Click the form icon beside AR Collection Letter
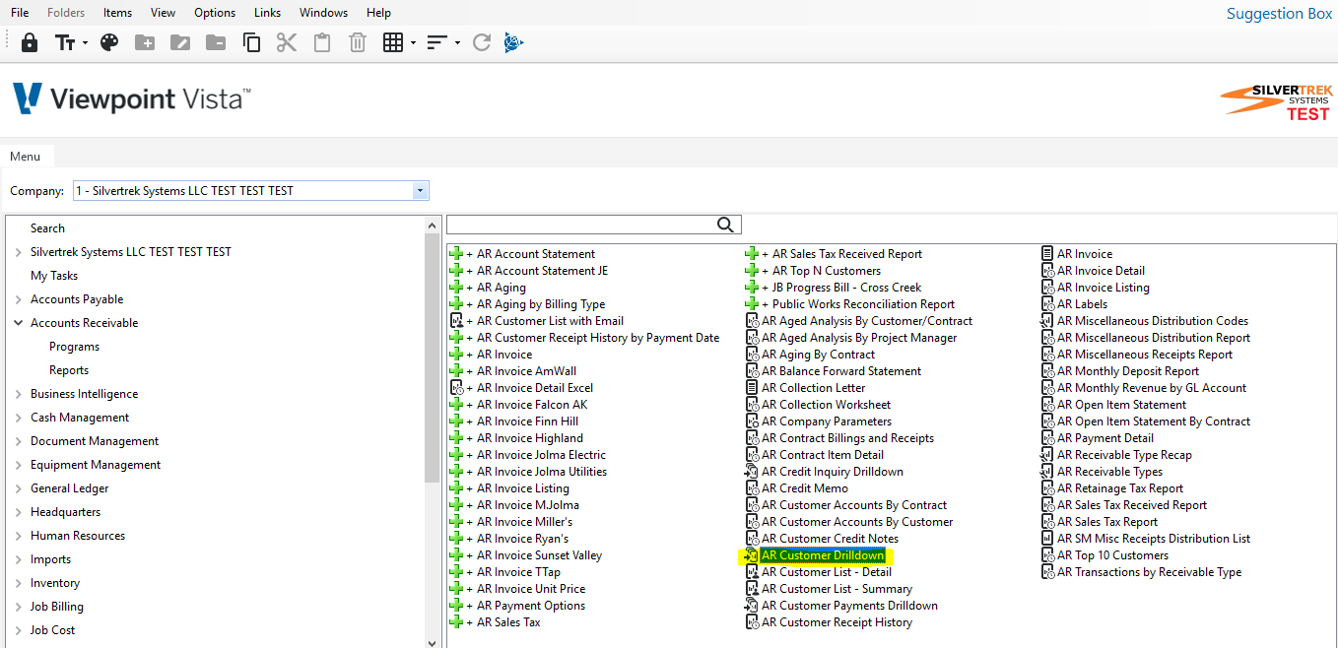The height and width of the screenshot is (648, 1338). (x=753, y=388)
